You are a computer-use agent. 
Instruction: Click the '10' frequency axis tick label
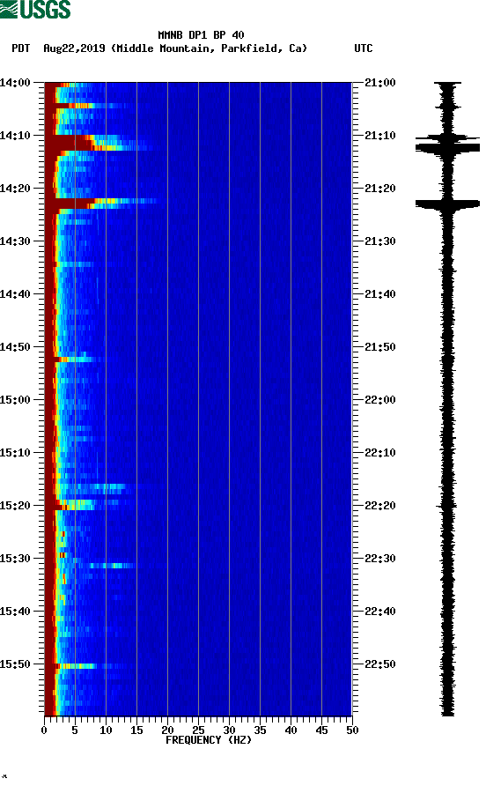[106, 730]
